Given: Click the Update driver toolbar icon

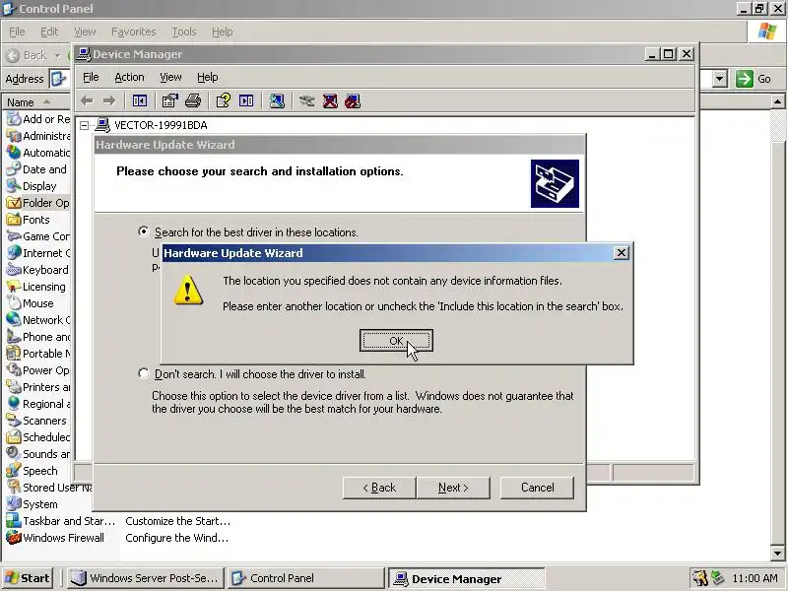Looking at the screenshot, I should coord(306,101).
